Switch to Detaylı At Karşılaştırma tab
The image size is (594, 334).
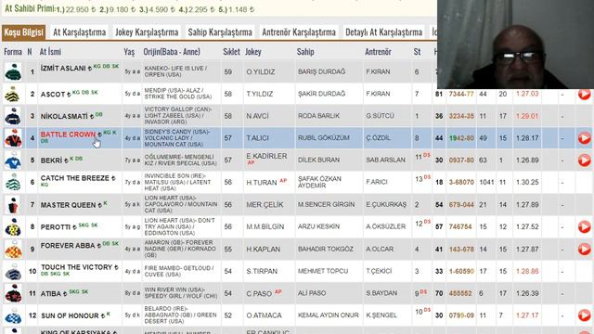click(x=383, y=32)
